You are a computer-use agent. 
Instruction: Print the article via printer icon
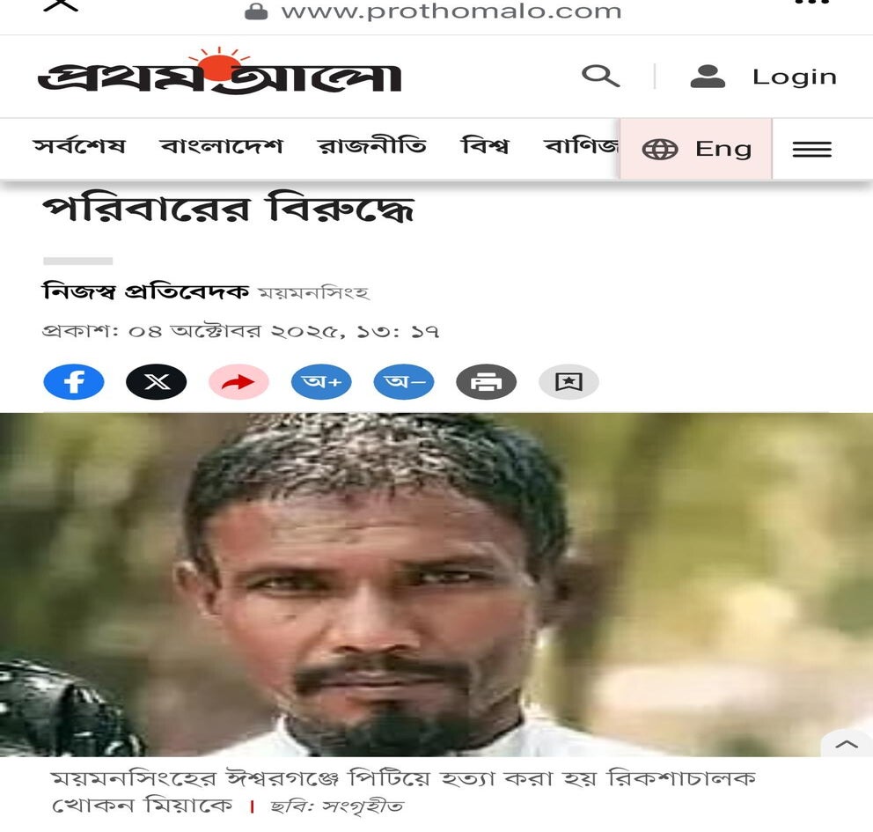click(486, 382)
